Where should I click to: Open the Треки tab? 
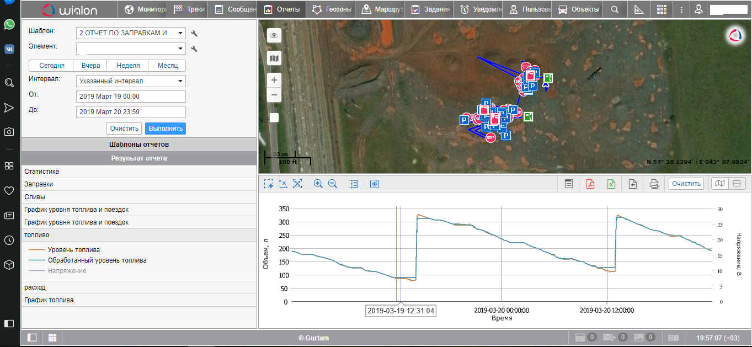[189, 9]
